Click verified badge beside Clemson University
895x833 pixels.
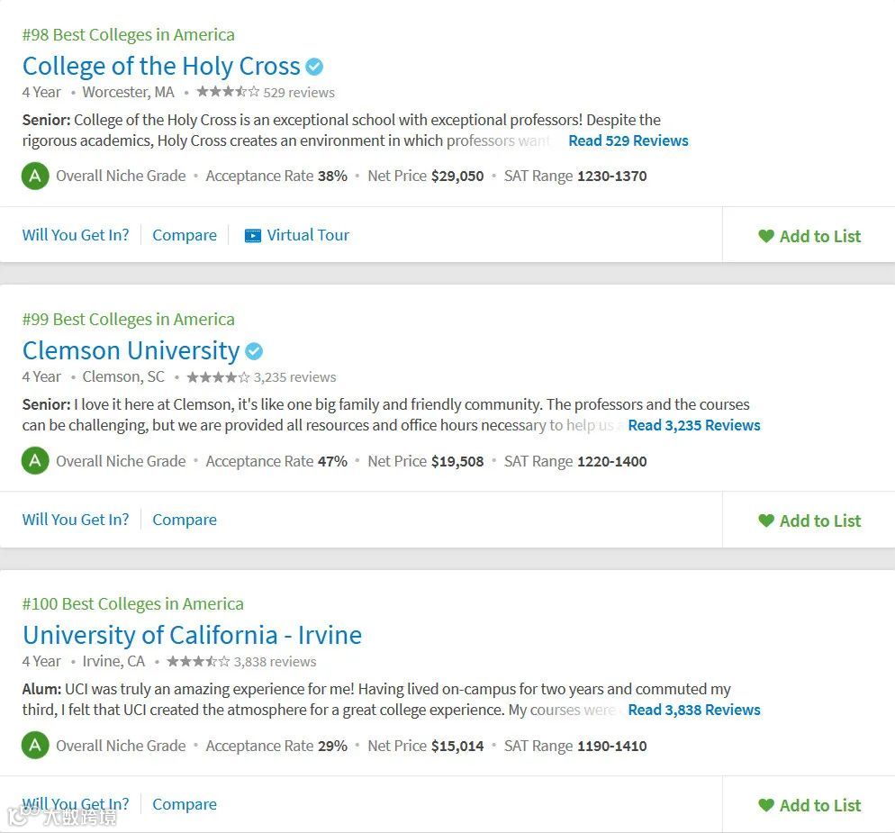(x=254, y=351)
